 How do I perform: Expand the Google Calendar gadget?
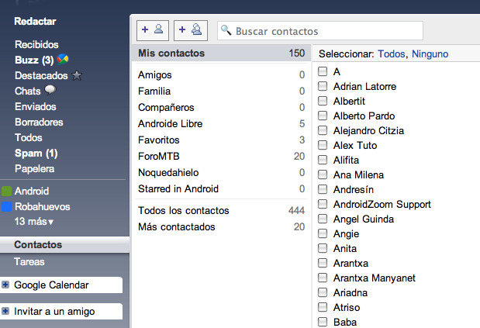[5, 285]
